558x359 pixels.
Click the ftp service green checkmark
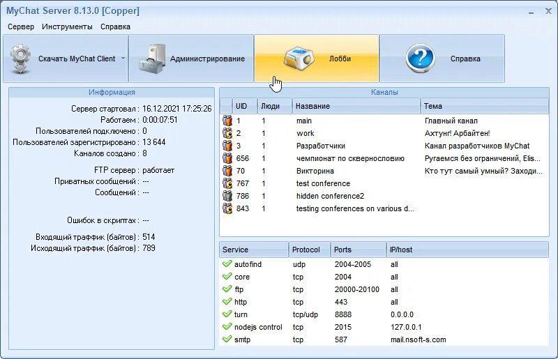(x=227, y=289)
